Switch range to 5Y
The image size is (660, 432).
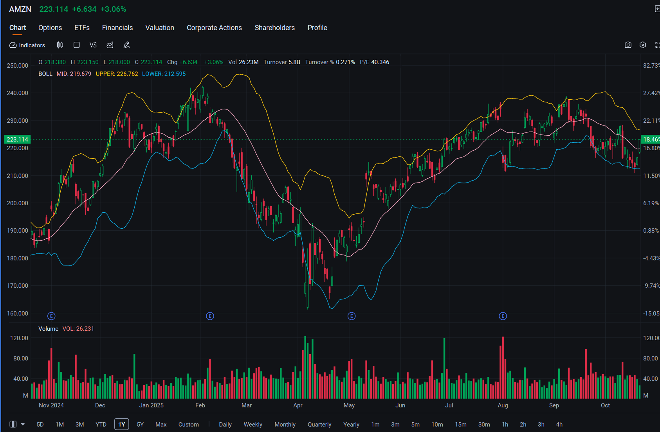point(140,425)
